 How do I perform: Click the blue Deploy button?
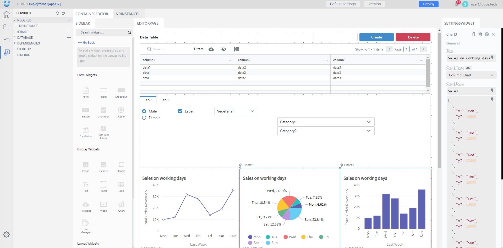coord(429,4)
